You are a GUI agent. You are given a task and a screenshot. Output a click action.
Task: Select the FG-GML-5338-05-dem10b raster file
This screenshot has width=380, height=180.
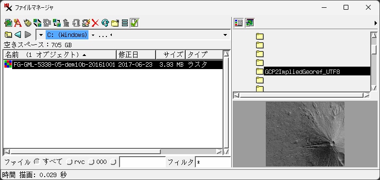[x=113, y=65]
